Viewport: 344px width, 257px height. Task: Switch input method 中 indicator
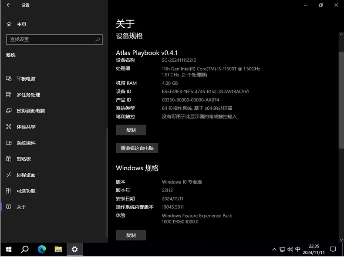point(298,249)
